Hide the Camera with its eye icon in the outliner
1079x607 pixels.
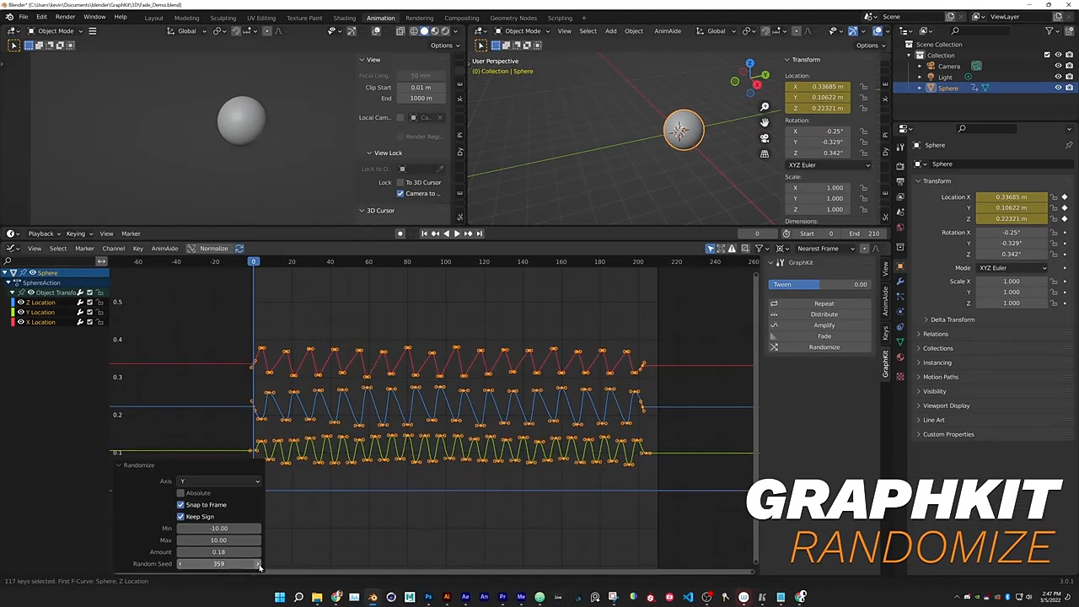click(1058, 66)
